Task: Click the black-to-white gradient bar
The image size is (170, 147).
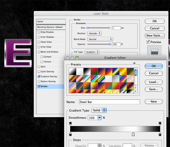Action: pyautogui.click(x=115, y=129)
